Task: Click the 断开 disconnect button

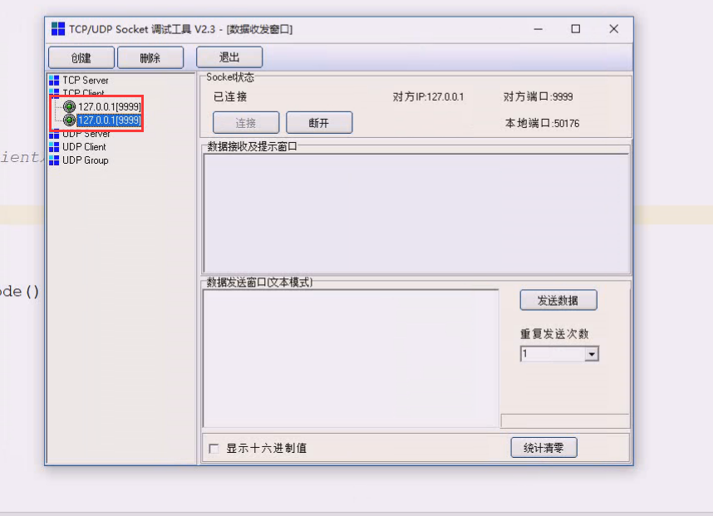Action: click(319, 121)
